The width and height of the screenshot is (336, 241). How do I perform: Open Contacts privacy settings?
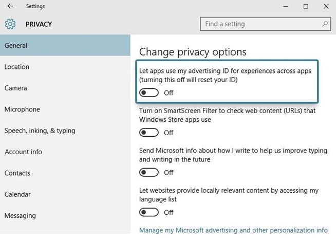pyautogui.click(x=17, y=173)
